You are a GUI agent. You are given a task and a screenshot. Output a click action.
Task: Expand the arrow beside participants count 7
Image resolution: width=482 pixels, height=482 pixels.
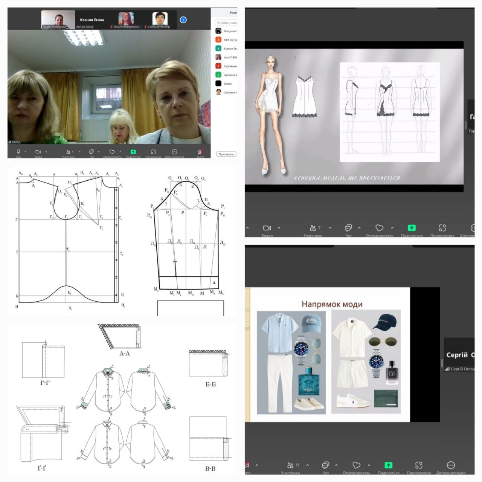330,228
